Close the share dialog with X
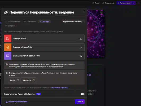The image size is (141, 106). 84,11
